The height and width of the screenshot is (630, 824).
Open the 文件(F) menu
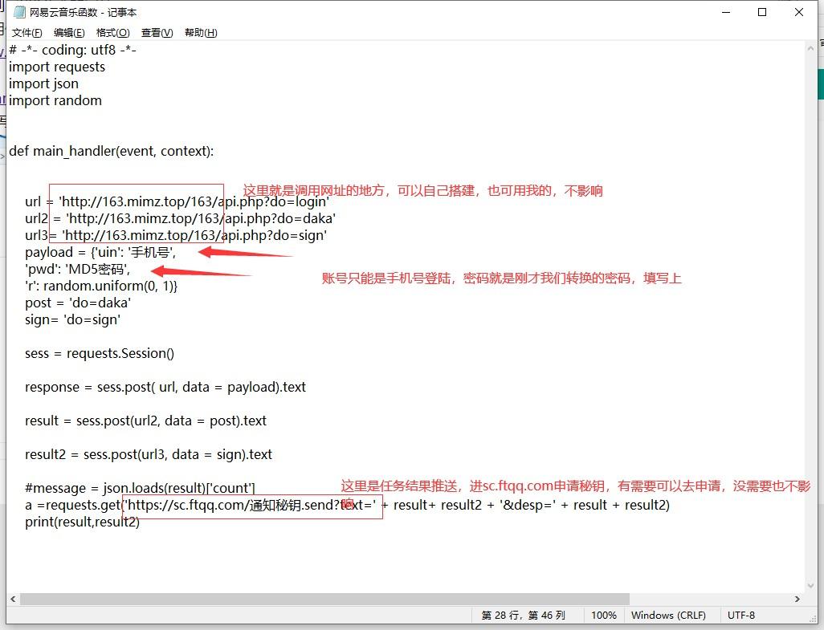click(27, 33)
